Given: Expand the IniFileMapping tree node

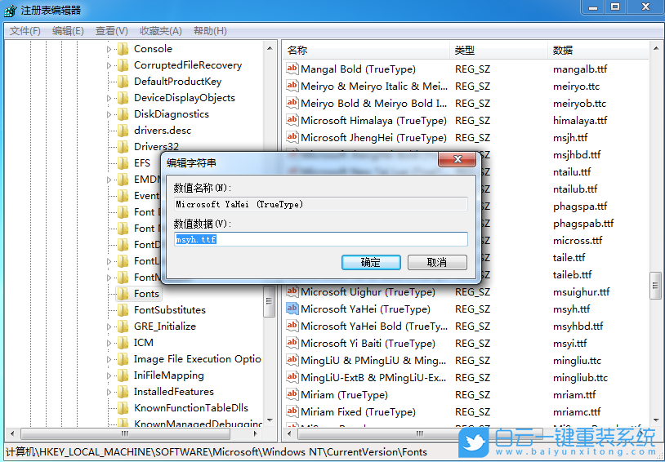Looking at the screenshot, I should point(109,375).
